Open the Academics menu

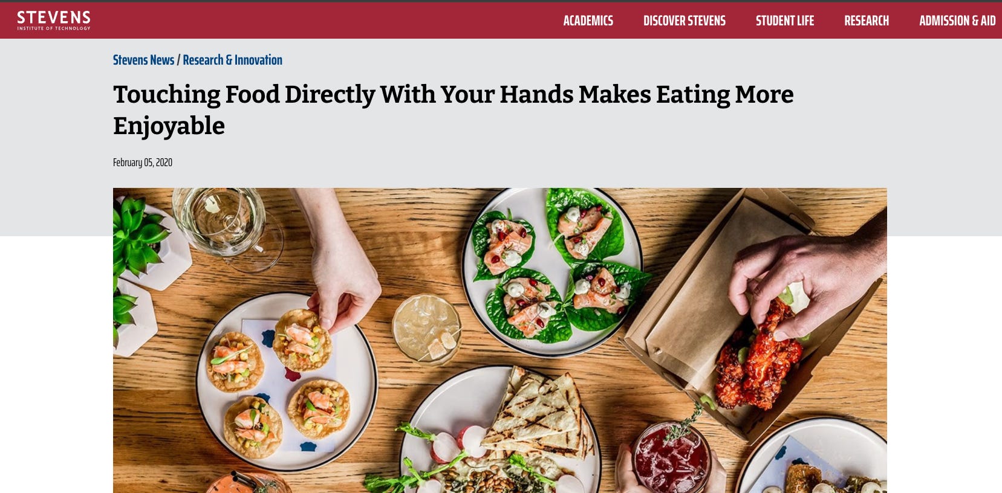point(588,21)
